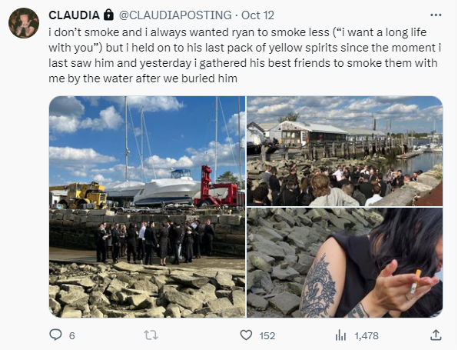Click the padlock protected account icon
Screen dimensions: 458x350
[x=108, y=15]
